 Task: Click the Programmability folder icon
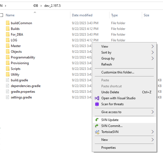click(7, 57)
